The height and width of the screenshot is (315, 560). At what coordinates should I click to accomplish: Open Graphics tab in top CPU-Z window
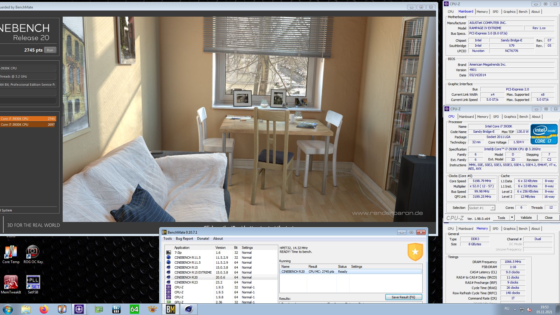pos(509,12)
